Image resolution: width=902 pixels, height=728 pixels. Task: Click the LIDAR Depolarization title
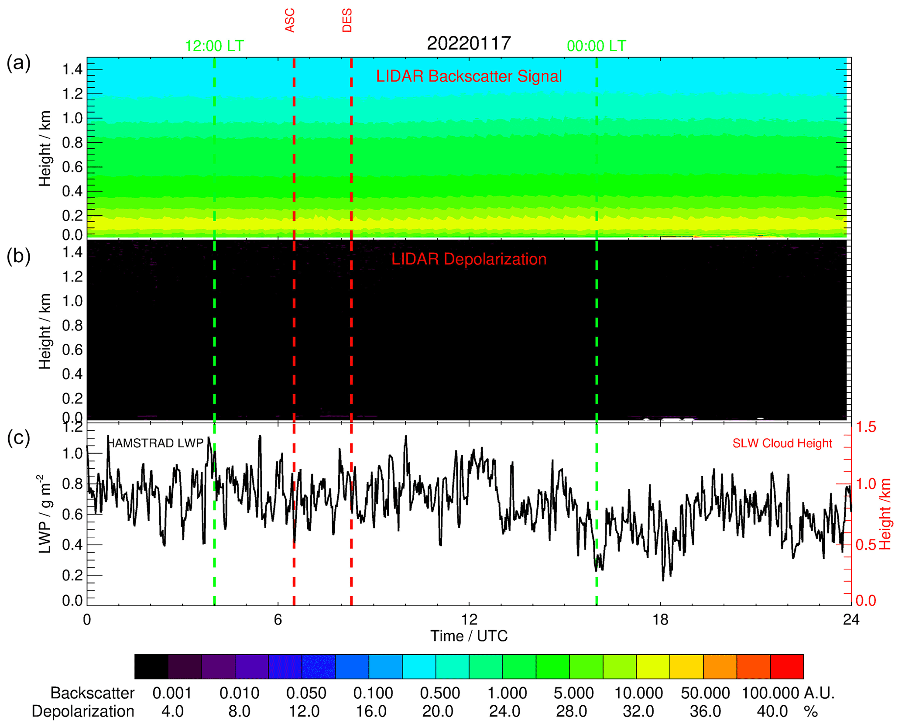[x=469, y=259]
